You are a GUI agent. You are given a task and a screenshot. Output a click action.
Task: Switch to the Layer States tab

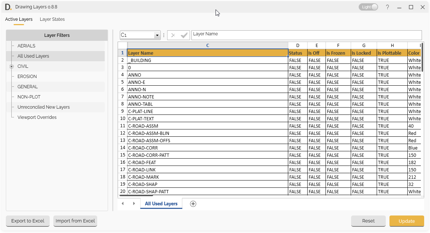[x=52, y=19]
